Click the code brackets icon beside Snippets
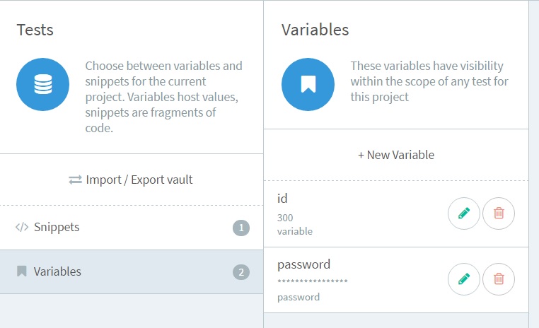The image size is (539, 328). point(22,228)
